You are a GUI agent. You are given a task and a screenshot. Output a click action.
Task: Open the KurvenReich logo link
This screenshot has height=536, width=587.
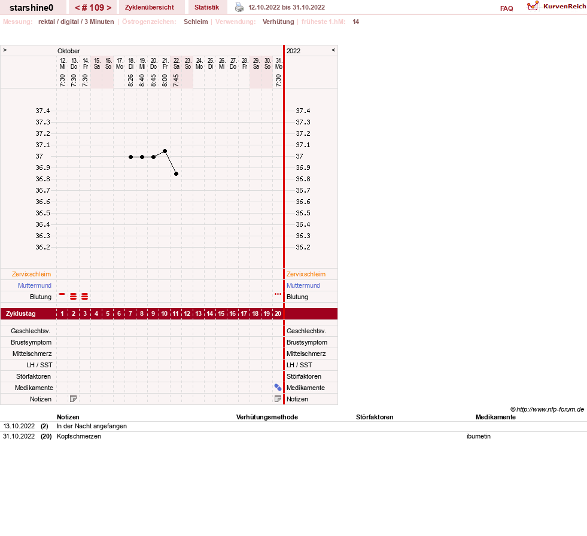pos(556,7)
